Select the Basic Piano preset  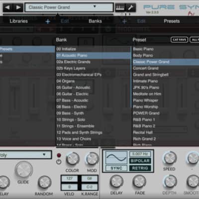(x=166, y=49)
